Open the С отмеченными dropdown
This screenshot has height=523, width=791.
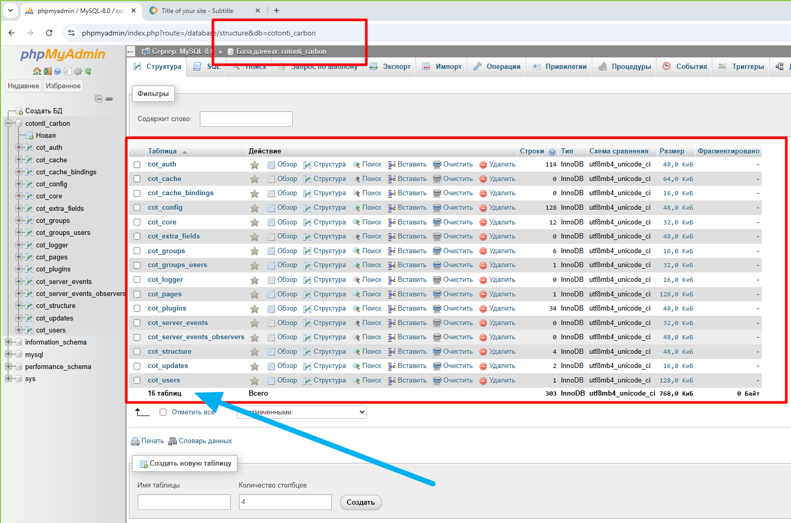(x=302, y=412)
